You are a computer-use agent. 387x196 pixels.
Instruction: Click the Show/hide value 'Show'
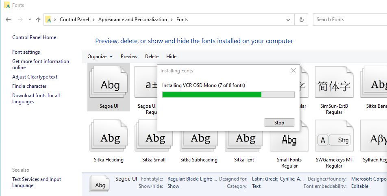173,186
